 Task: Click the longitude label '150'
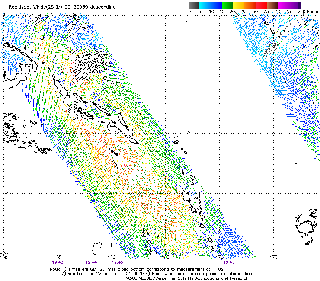pyautogui.click(x=3, y=257)
